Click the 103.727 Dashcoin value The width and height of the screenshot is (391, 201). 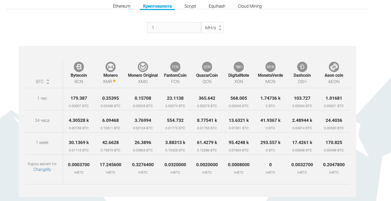tap(302, 98)
